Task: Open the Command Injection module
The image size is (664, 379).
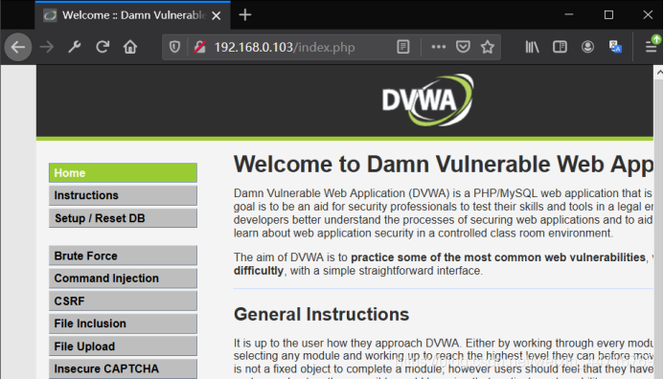Action: [x=123, y=279]
